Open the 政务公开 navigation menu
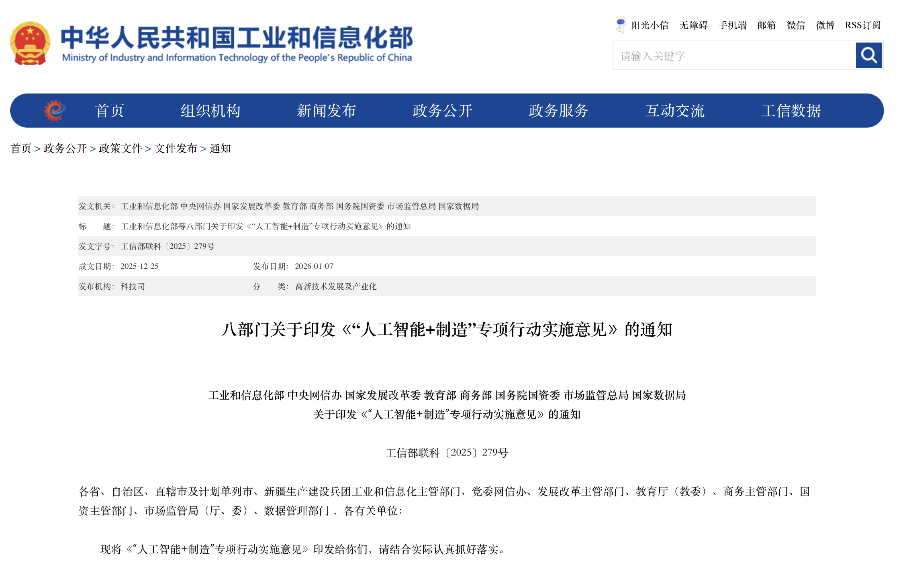907x569 pixels. click(x=443, y=111)
